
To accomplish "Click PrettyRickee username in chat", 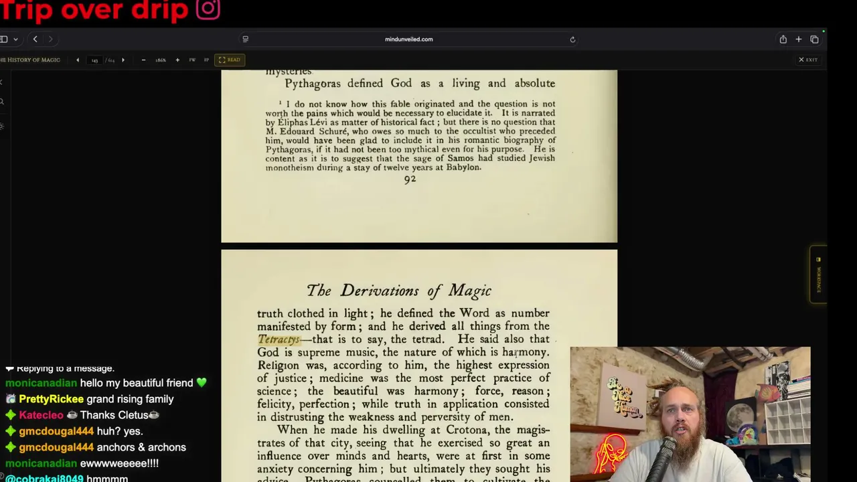I will point(51,399).
